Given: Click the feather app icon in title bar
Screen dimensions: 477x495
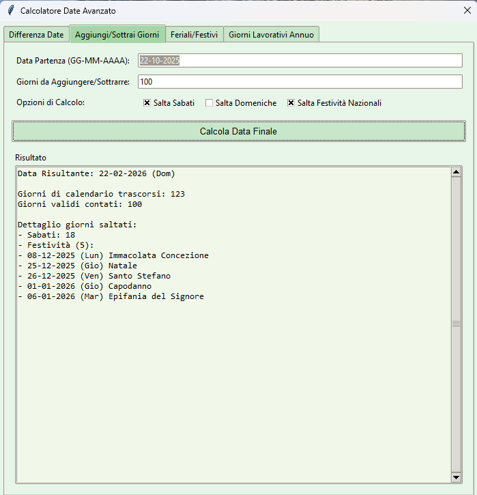Looking at the screenshot, I should tap(10, 11).
